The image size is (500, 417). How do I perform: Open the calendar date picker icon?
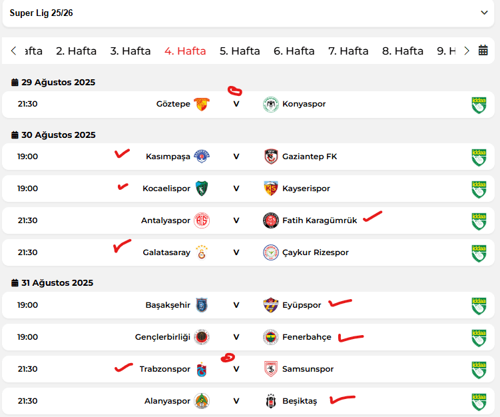coord(483,51)
